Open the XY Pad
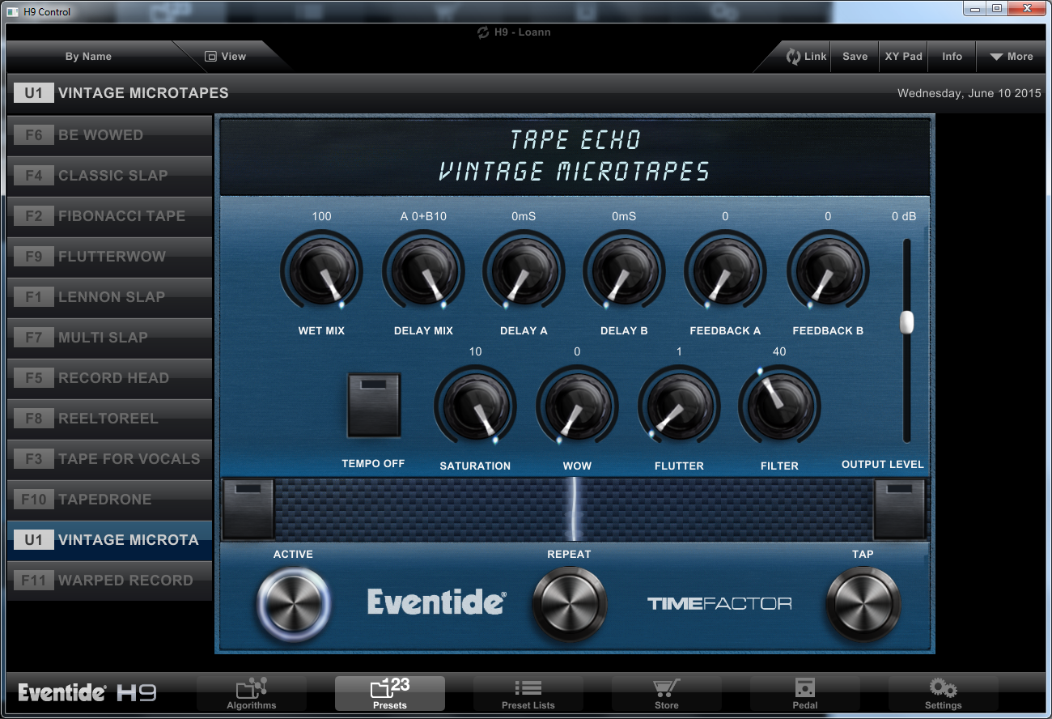 [903, 57]
